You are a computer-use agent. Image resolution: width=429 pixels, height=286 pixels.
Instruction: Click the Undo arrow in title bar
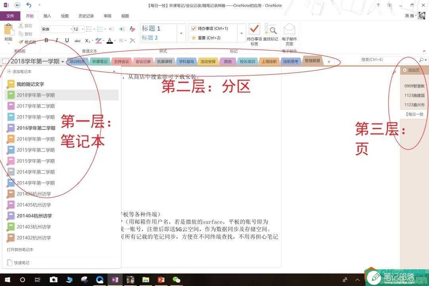click(29, 5)
